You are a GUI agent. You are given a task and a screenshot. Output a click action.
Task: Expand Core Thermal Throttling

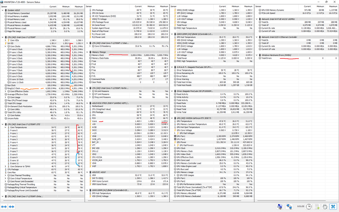(6, 175)
